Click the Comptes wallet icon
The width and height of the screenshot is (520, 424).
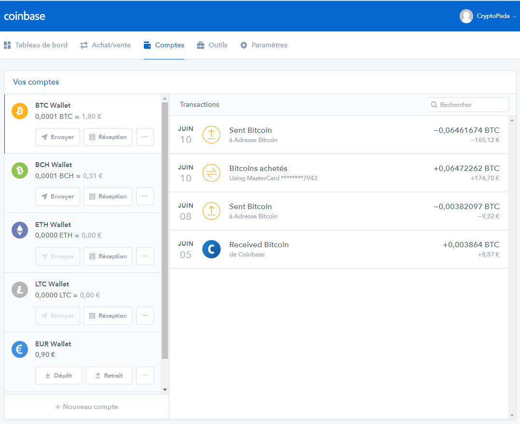point(147,45)
